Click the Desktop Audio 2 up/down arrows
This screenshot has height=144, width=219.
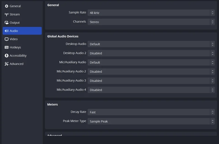click(x=212, y=53)
